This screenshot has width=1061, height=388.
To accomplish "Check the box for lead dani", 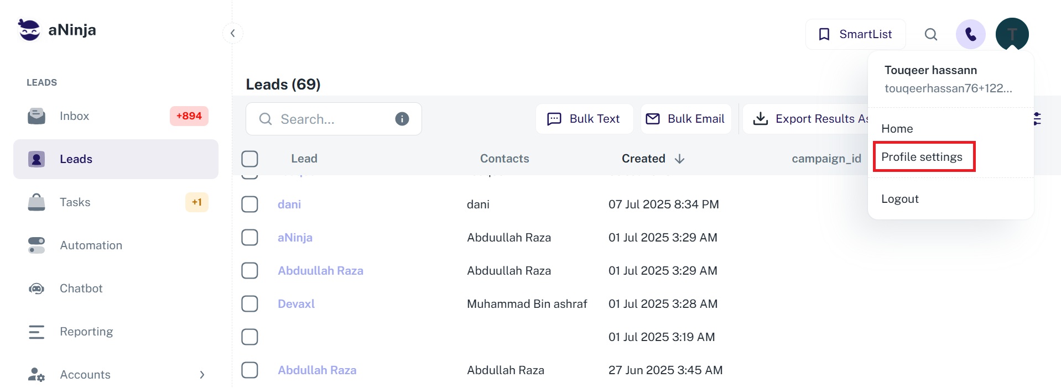I will (249, 205).
